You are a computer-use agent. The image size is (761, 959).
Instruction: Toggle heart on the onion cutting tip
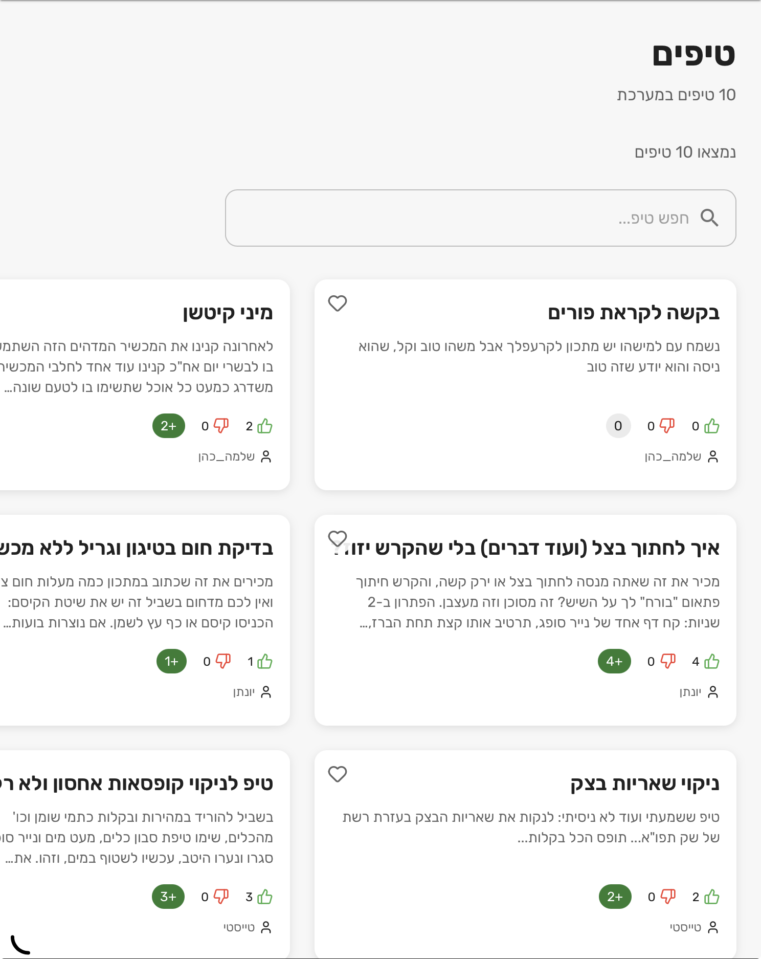[x=338, y=538]
